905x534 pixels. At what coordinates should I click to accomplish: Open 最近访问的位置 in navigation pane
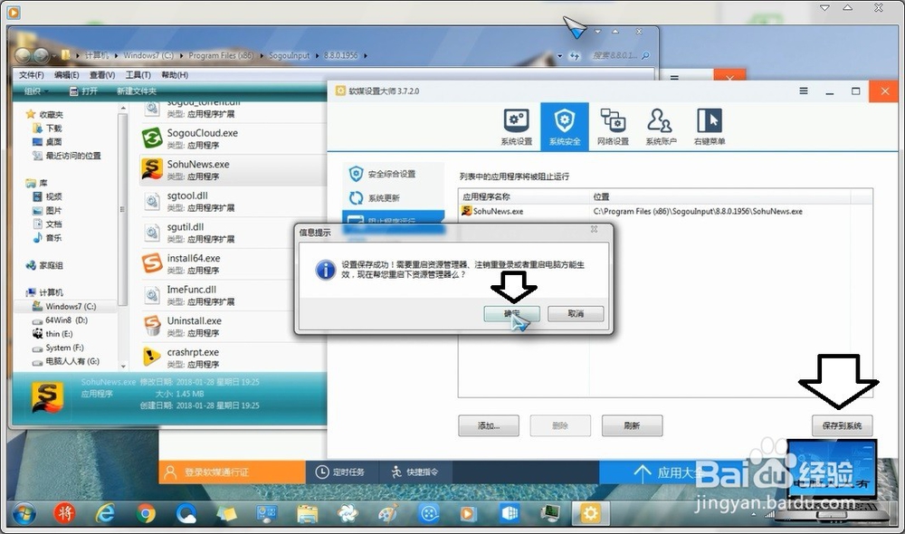pos(67,156)
